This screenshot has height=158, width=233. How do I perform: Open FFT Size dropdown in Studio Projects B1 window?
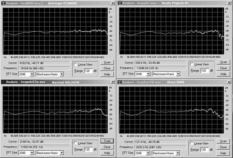148,74
